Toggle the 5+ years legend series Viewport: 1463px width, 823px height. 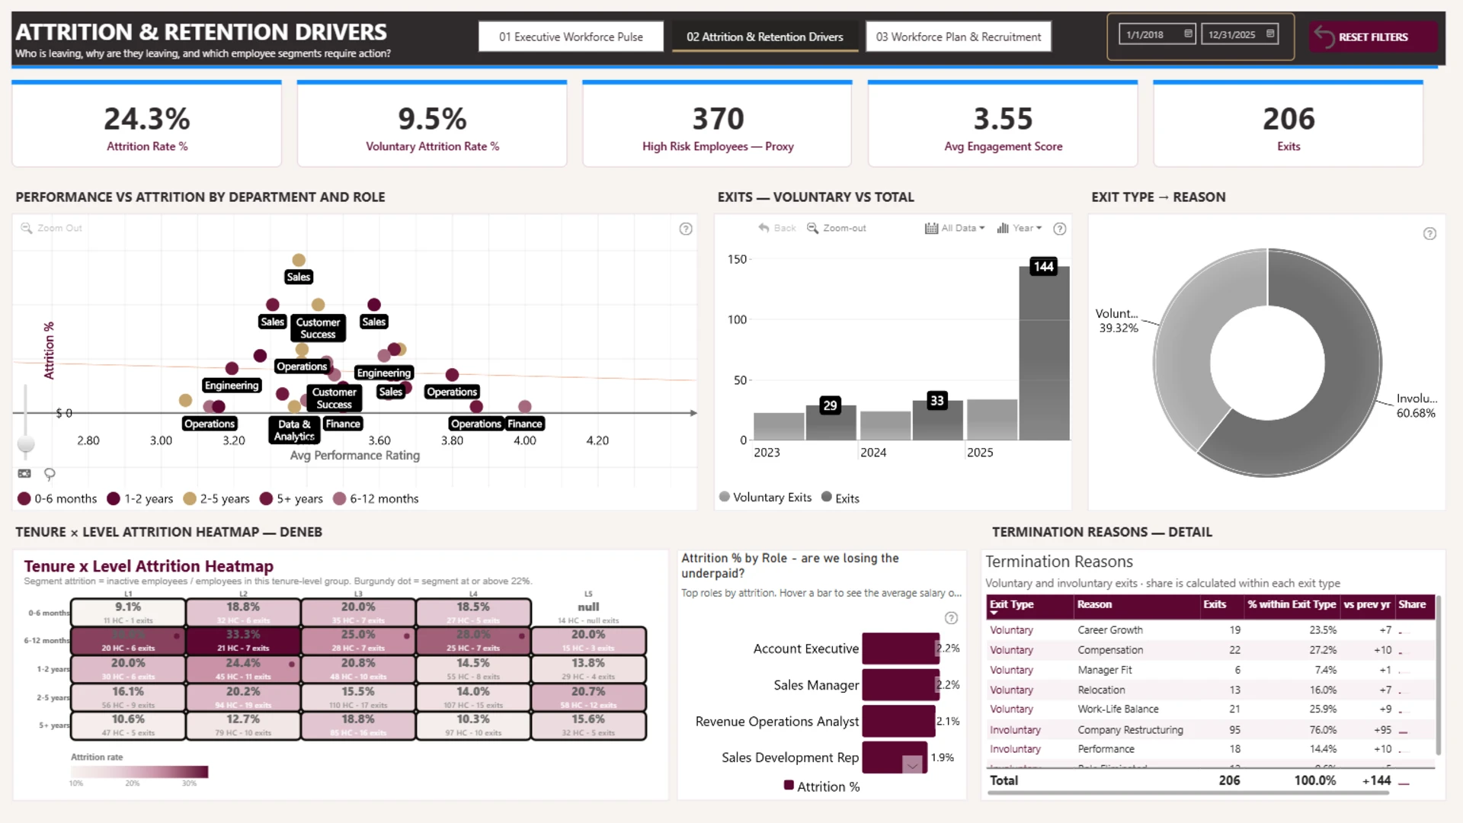[291, 498]
